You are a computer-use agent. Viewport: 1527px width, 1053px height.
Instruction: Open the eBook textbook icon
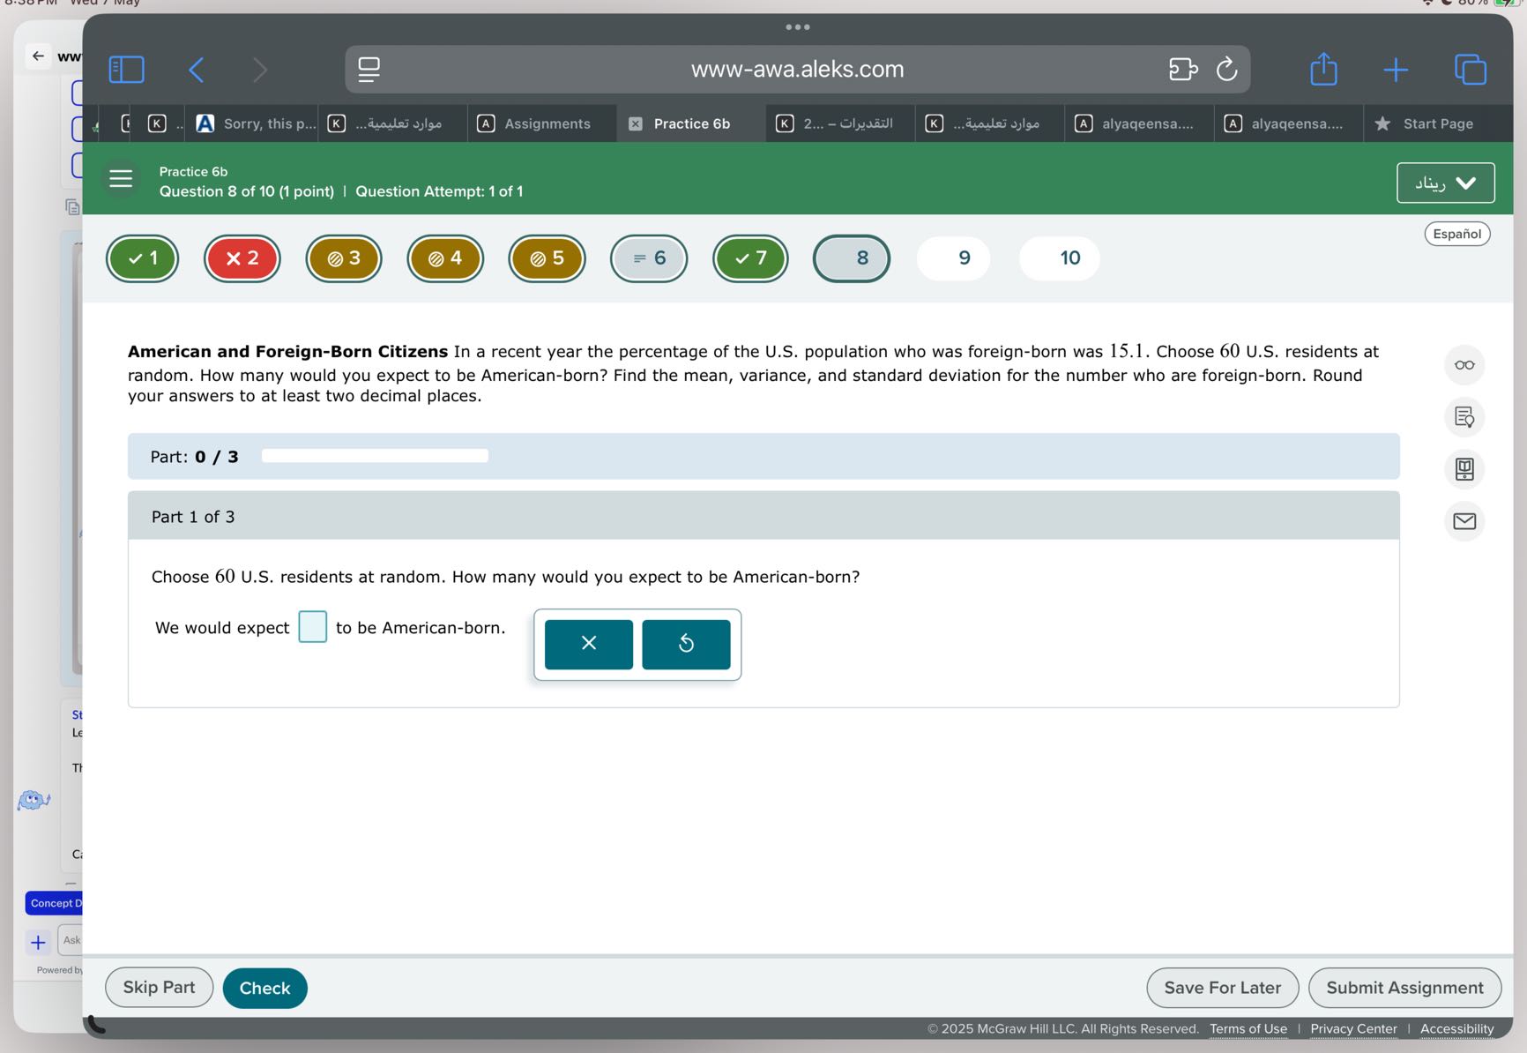(x=1464, y=469)
